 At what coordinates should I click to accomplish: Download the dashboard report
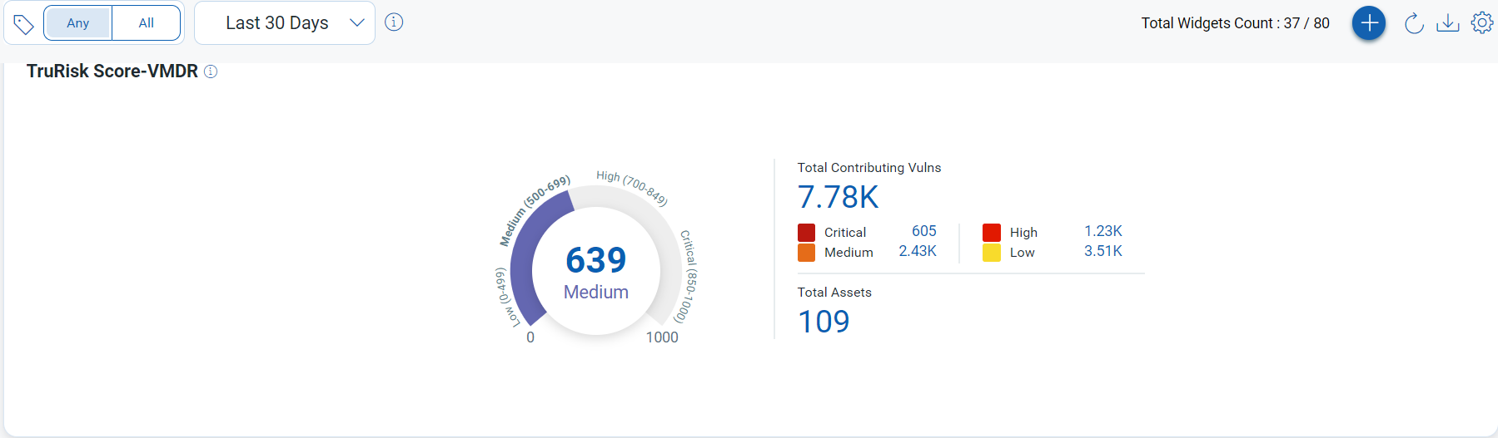click(x=1448, y=23)
